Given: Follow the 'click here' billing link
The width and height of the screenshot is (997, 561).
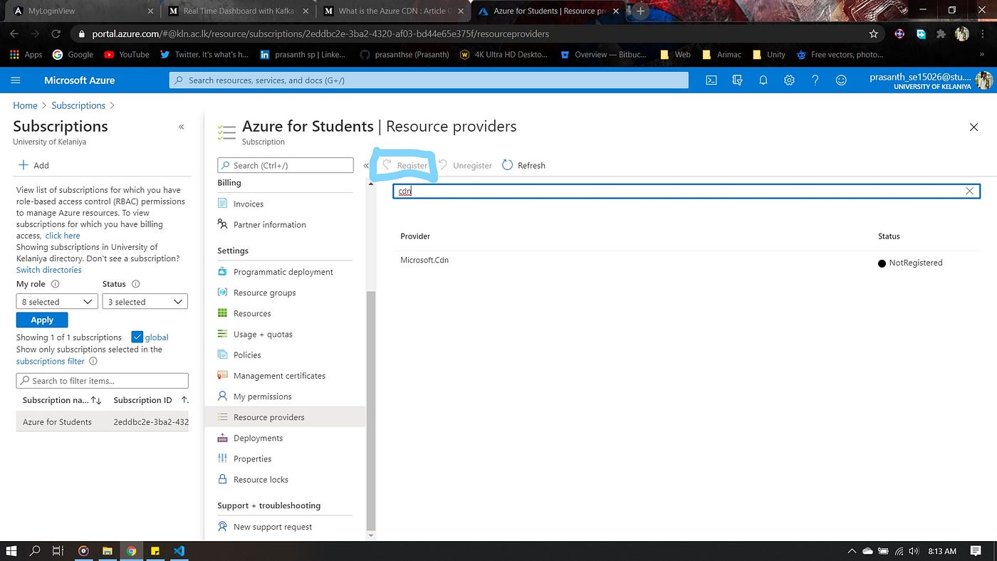Looking at the screenshot, I should [63, 236].
